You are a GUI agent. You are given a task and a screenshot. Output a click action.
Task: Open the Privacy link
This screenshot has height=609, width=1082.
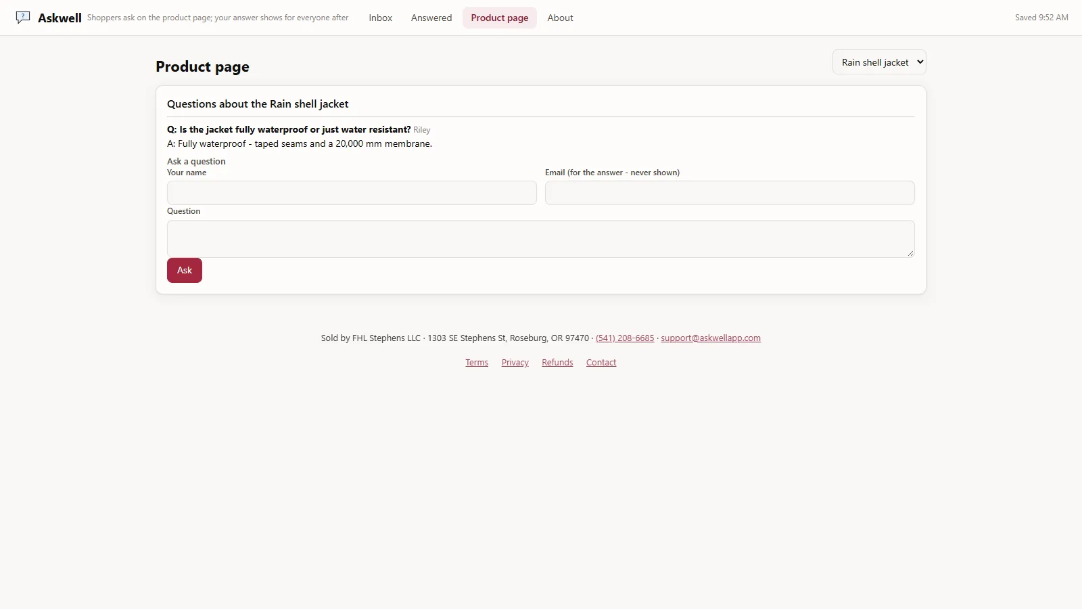[515, 363]
